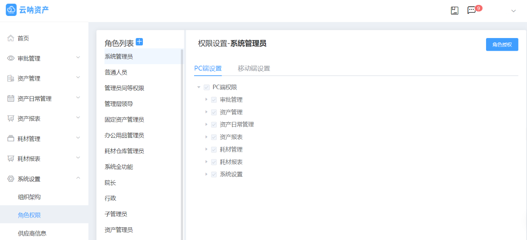Expand the 耗材管理 sidebar menu chevron
Viewport: 527px width, 240px height.
click(x=78, y=138)
